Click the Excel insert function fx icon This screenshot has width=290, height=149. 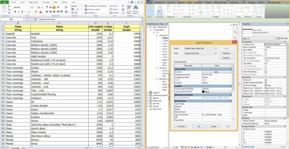pyautogui.click(x=35, y=19)
